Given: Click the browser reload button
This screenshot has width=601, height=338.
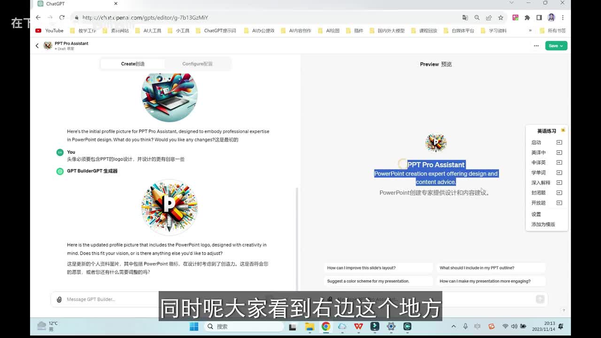Looking at the screenshot, I should click(x=62, y=17).
